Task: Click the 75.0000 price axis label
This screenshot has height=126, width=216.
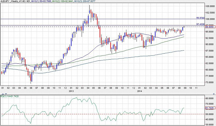Action: click(x=210, y=82)
